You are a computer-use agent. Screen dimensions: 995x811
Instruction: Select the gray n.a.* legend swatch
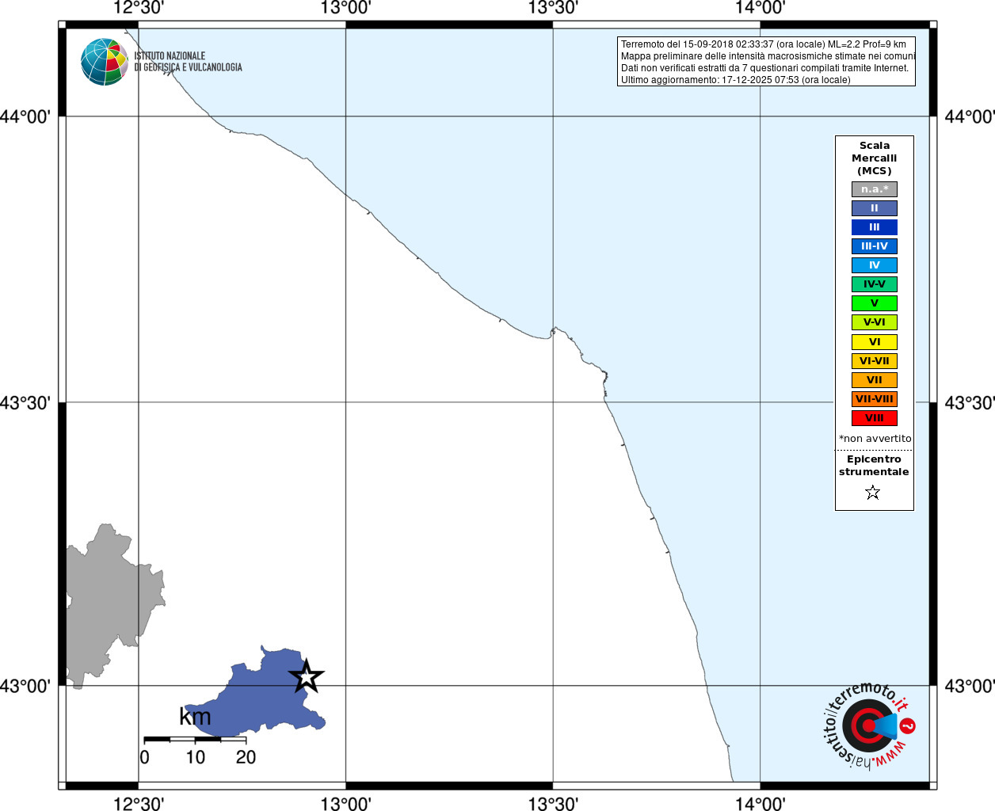point(875,189)
